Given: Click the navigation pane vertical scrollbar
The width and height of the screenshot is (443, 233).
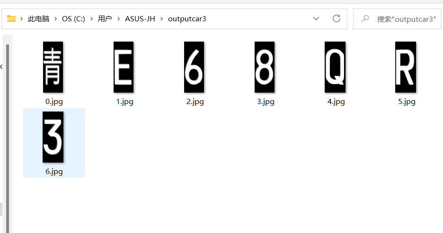Looking at the screenshot, I should click(8, 138).
